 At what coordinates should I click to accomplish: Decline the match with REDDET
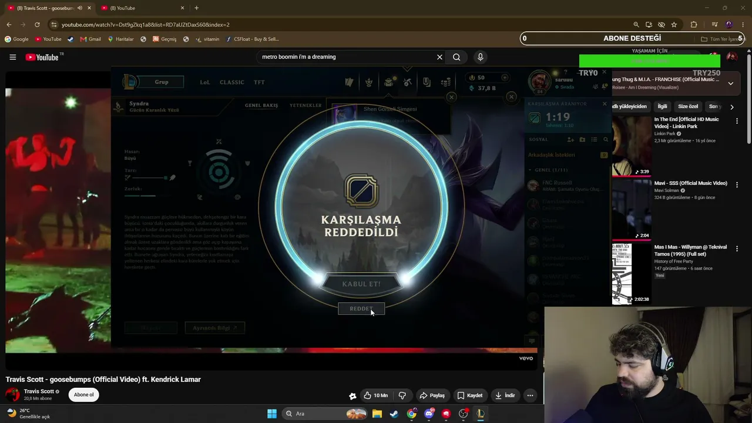361,309
